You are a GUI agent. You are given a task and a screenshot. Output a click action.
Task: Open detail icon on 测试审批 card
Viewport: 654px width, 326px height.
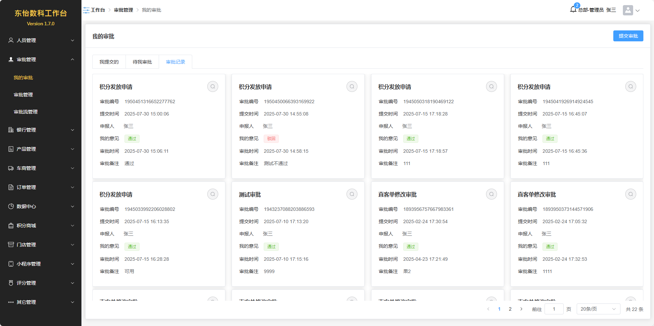tap(352, 194)
